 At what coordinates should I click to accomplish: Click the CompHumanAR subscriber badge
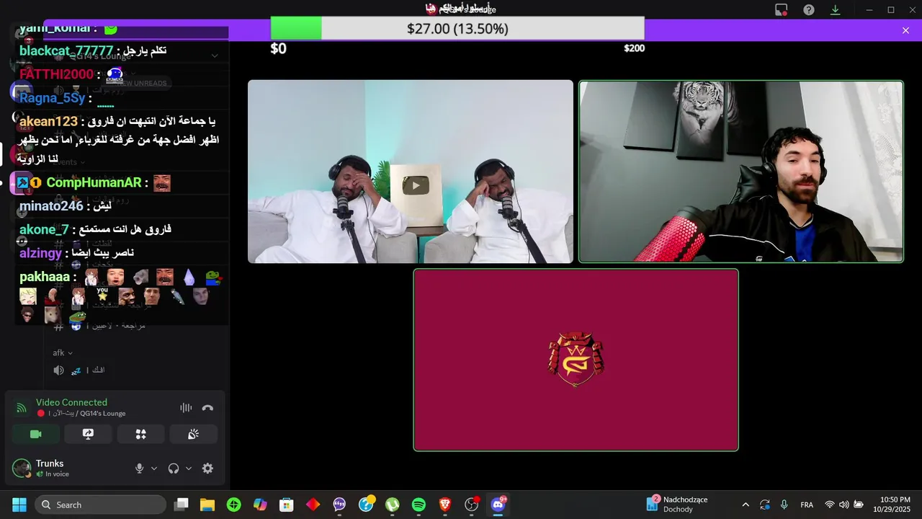coord(35,183)
